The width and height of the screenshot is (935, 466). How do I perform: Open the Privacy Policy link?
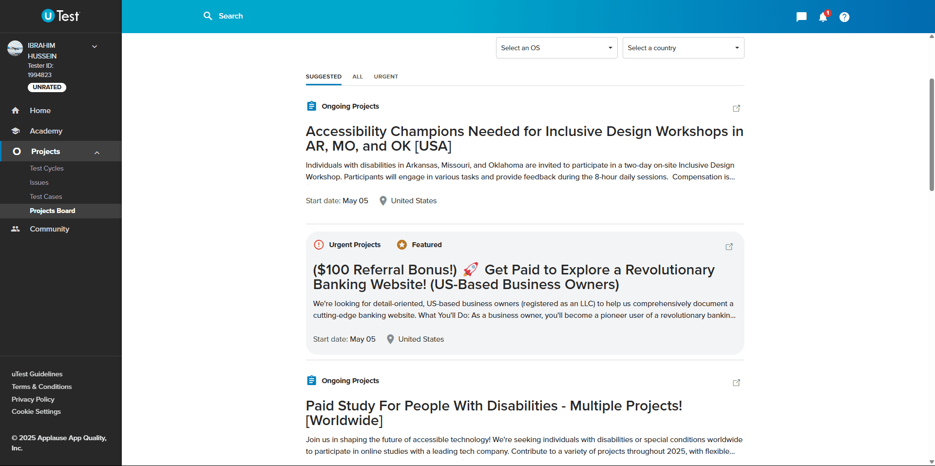(x=33, y=399)
